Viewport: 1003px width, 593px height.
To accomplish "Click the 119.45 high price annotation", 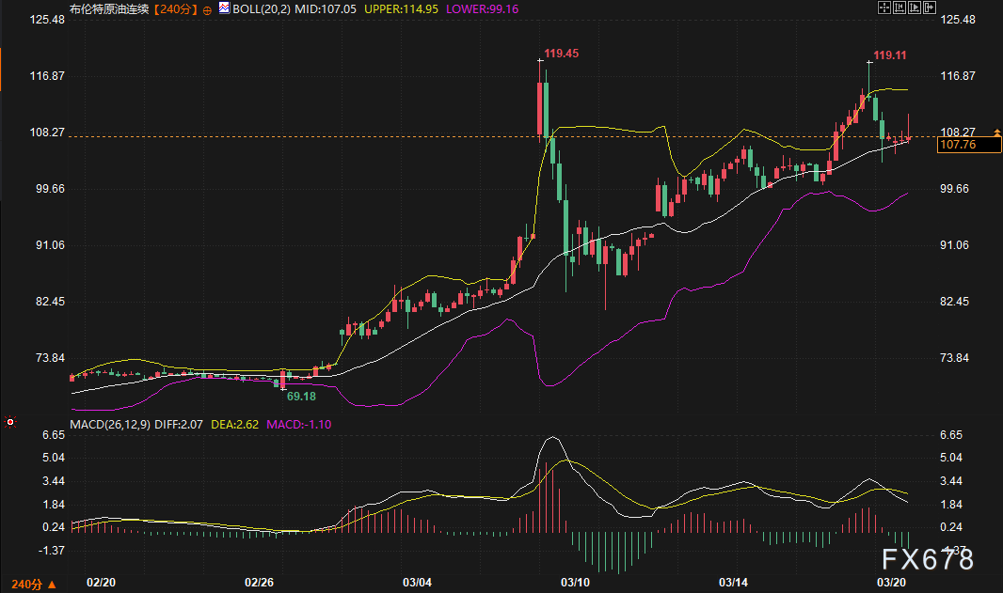I will pos(561,54).
